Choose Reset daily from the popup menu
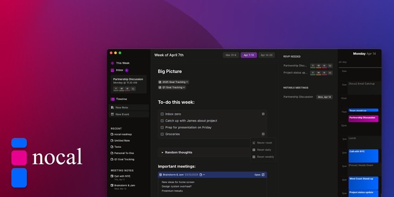Image resolution: width=394 pixels, height=197 pixels. pyautogui.click(x=263, y=150)
